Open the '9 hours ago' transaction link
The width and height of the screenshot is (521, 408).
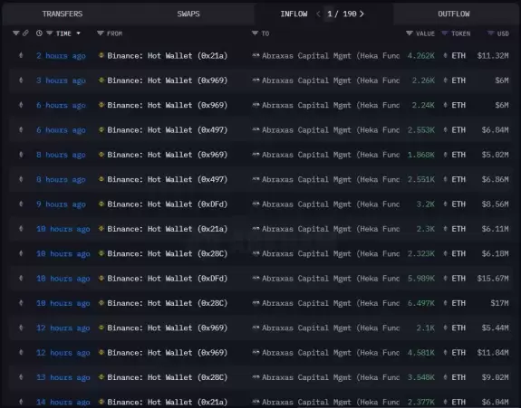61,204
